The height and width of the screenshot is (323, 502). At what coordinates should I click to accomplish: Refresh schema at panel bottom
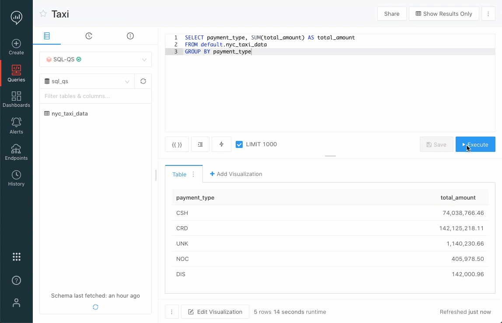tap(95, 307)
